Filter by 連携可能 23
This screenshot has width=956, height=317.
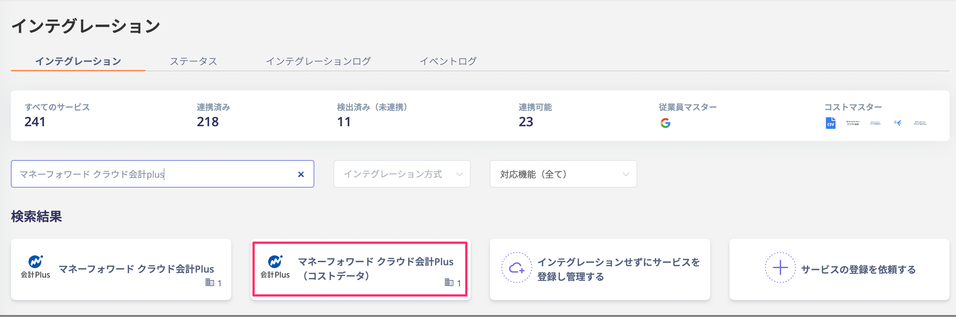[535, 115]
